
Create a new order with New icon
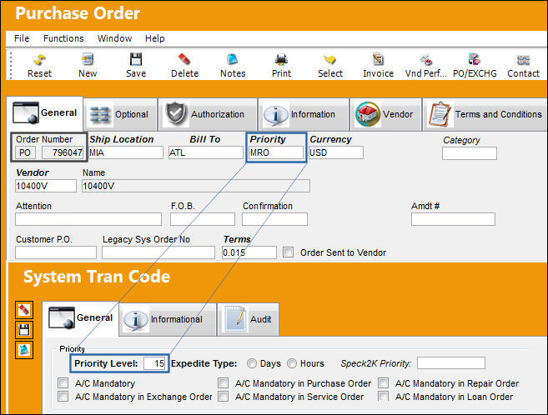tap(88, 60)
